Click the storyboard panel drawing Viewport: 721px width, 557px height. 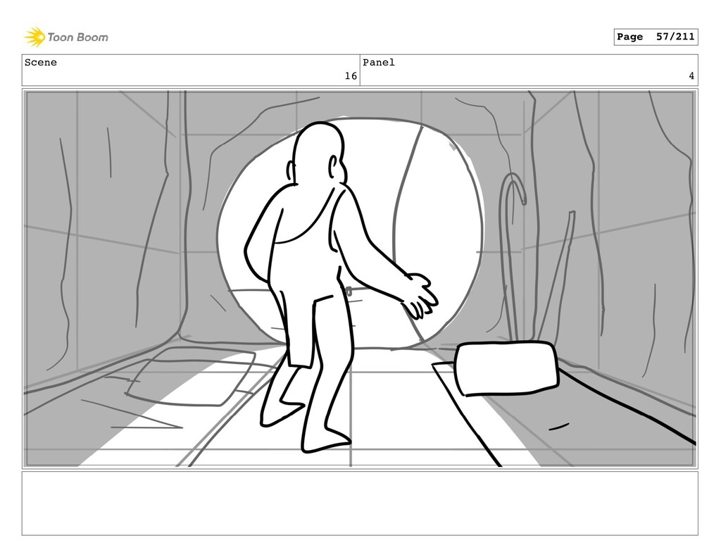[x=360, y=279]
